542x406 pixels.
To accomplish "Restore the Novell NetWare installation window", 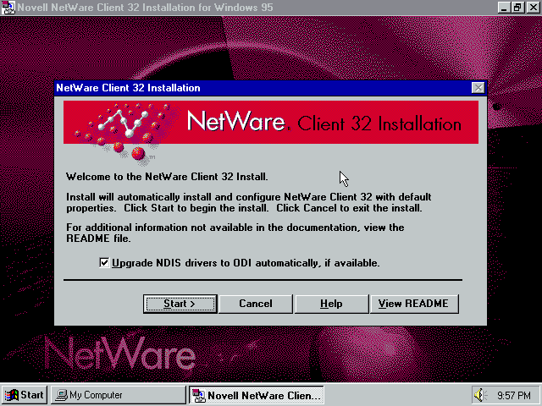I will coord(517,8).
